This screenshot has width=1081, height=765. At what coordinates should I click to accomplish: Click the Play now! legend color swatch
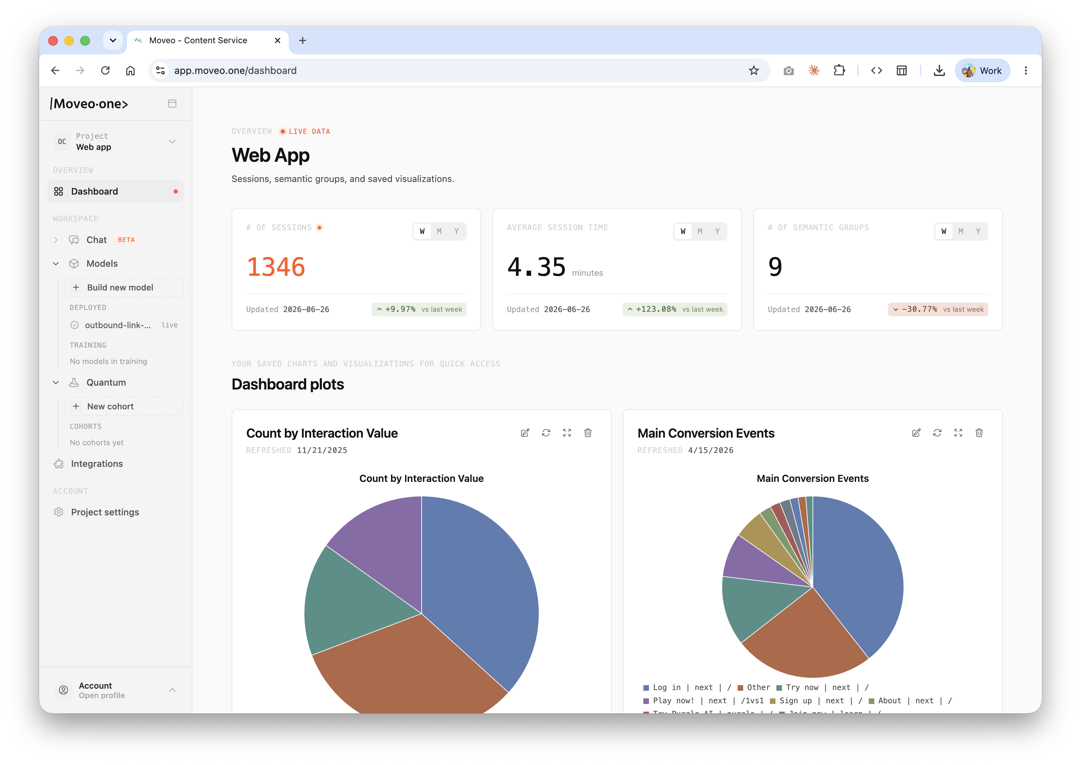pyautogui.click(x=646, y=702)
